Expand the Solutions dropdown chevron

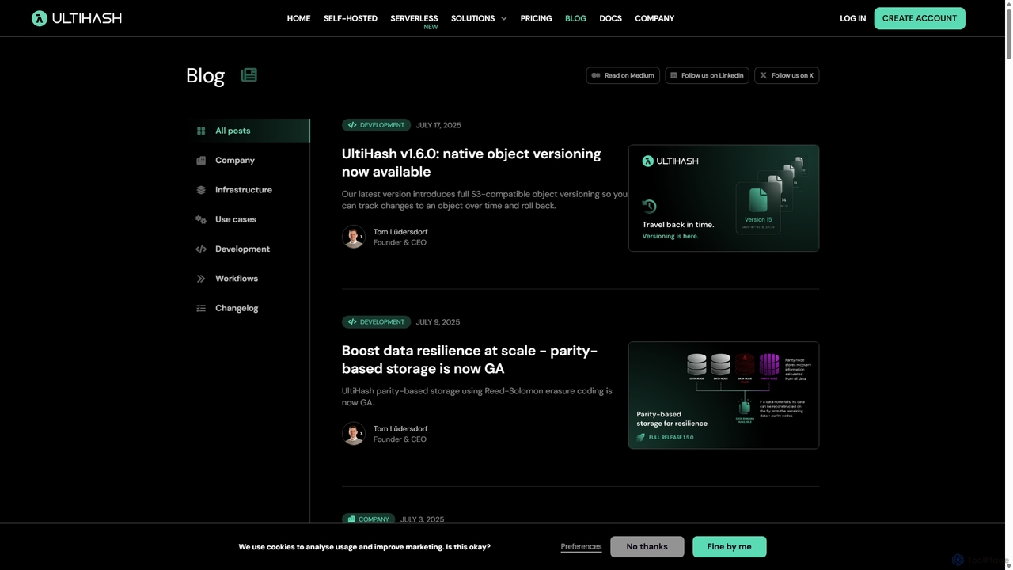[x=503, y=18]
